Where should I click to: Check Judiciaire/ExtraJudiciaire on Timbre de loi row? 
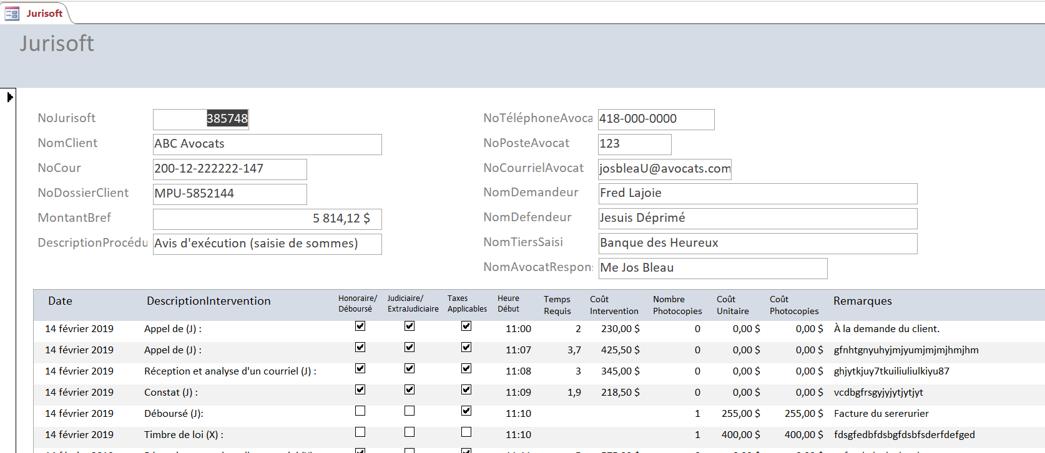[x=410, y=432]
